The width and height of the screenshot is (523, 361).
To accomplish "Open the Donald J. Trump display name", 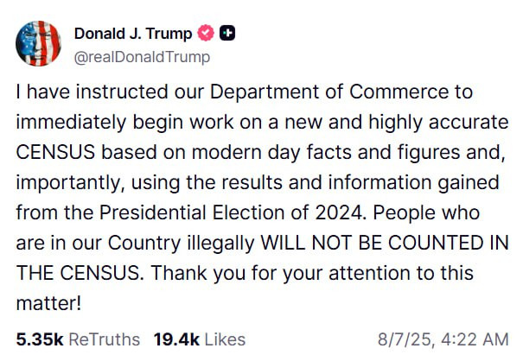I will 133,34.
